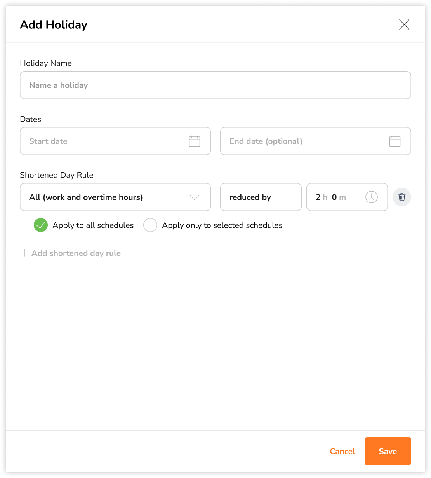Screen dimensions: 431x478
Task: Click the 2 hours value in the duration control
Action: [x=318, y=197]
